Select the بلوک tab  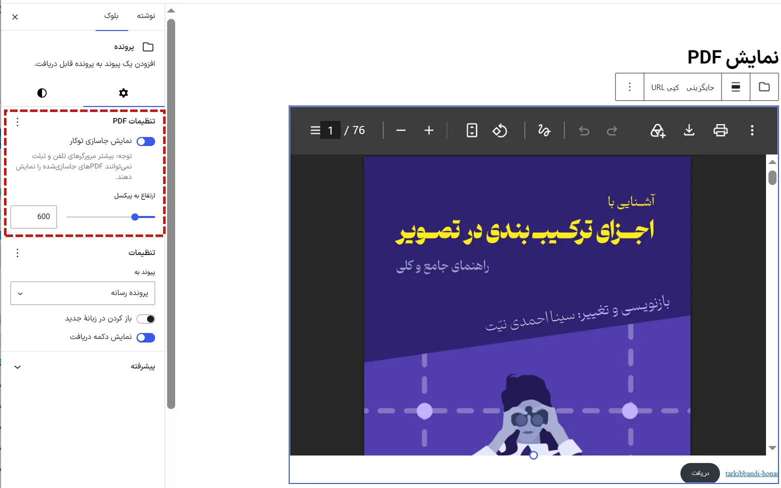pyautogui.click(x=112, y=16)
